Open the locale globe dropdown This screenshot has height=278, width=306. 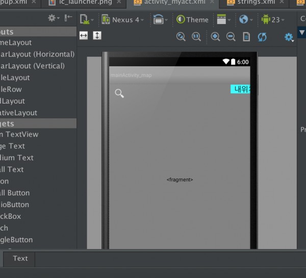tap(246, 19)
